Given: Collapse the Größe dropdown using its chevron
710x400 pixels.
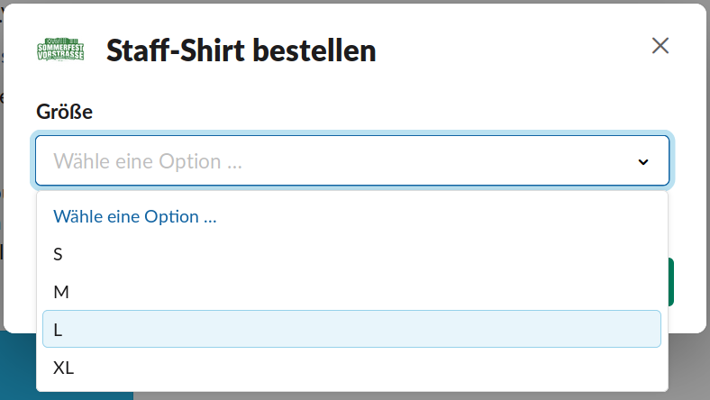Looking at the screenshot, I should [x=642, y=162].
